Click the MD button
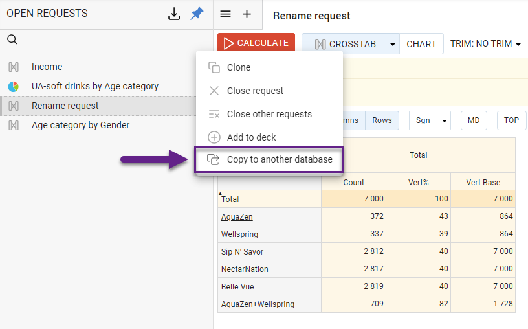The image size is (528, 329). 474,120
